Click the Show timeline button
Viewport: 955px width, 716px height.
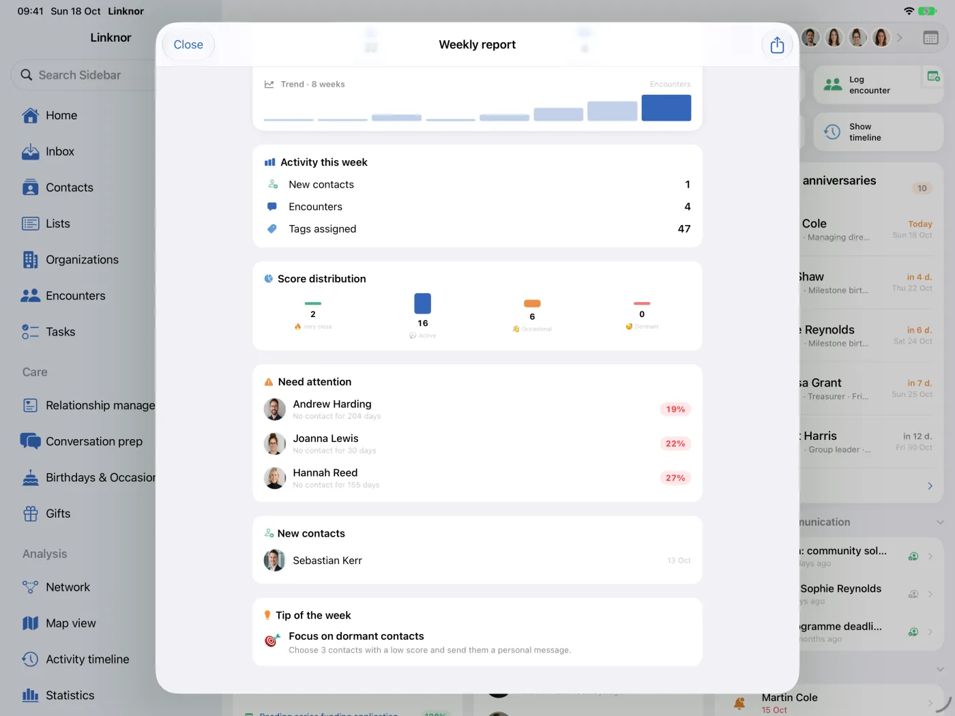[879, 132]
